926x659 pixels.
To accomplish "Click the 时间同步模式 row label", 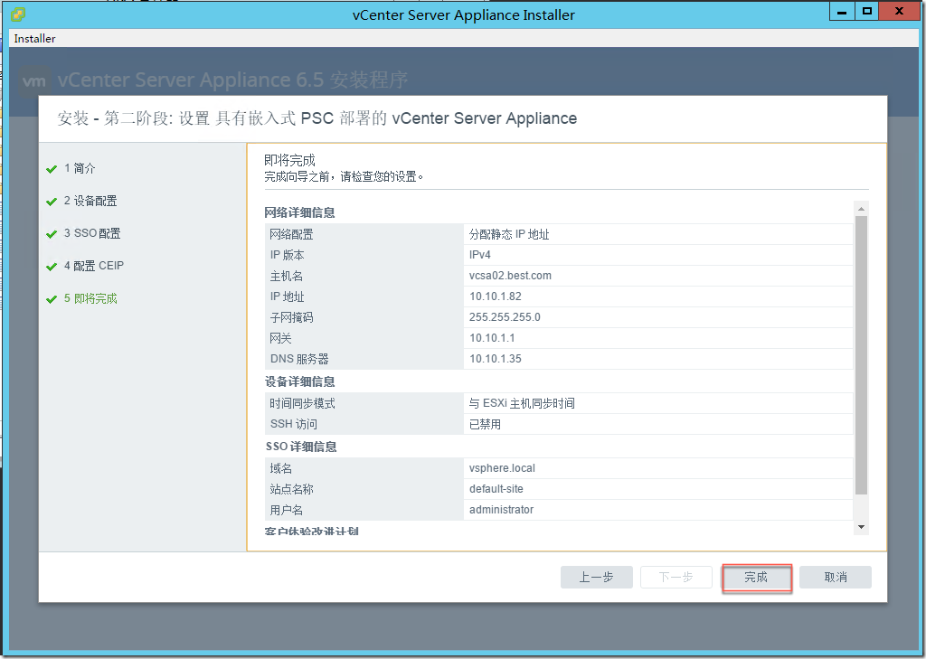I will [x=302, y=403].
